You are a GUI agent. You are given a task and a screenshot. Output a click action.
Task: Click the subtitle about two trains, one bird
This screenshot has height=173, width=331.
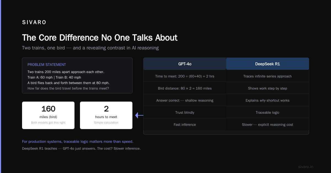click(90, 48)
